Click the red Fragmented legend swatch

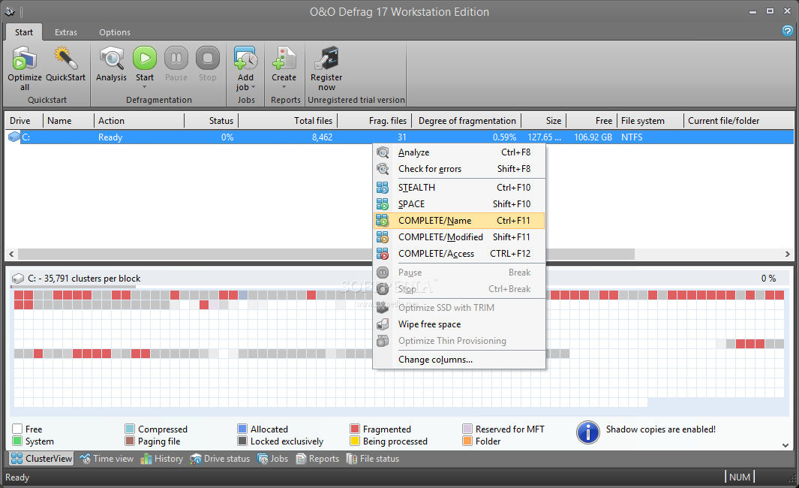point(355,429)
